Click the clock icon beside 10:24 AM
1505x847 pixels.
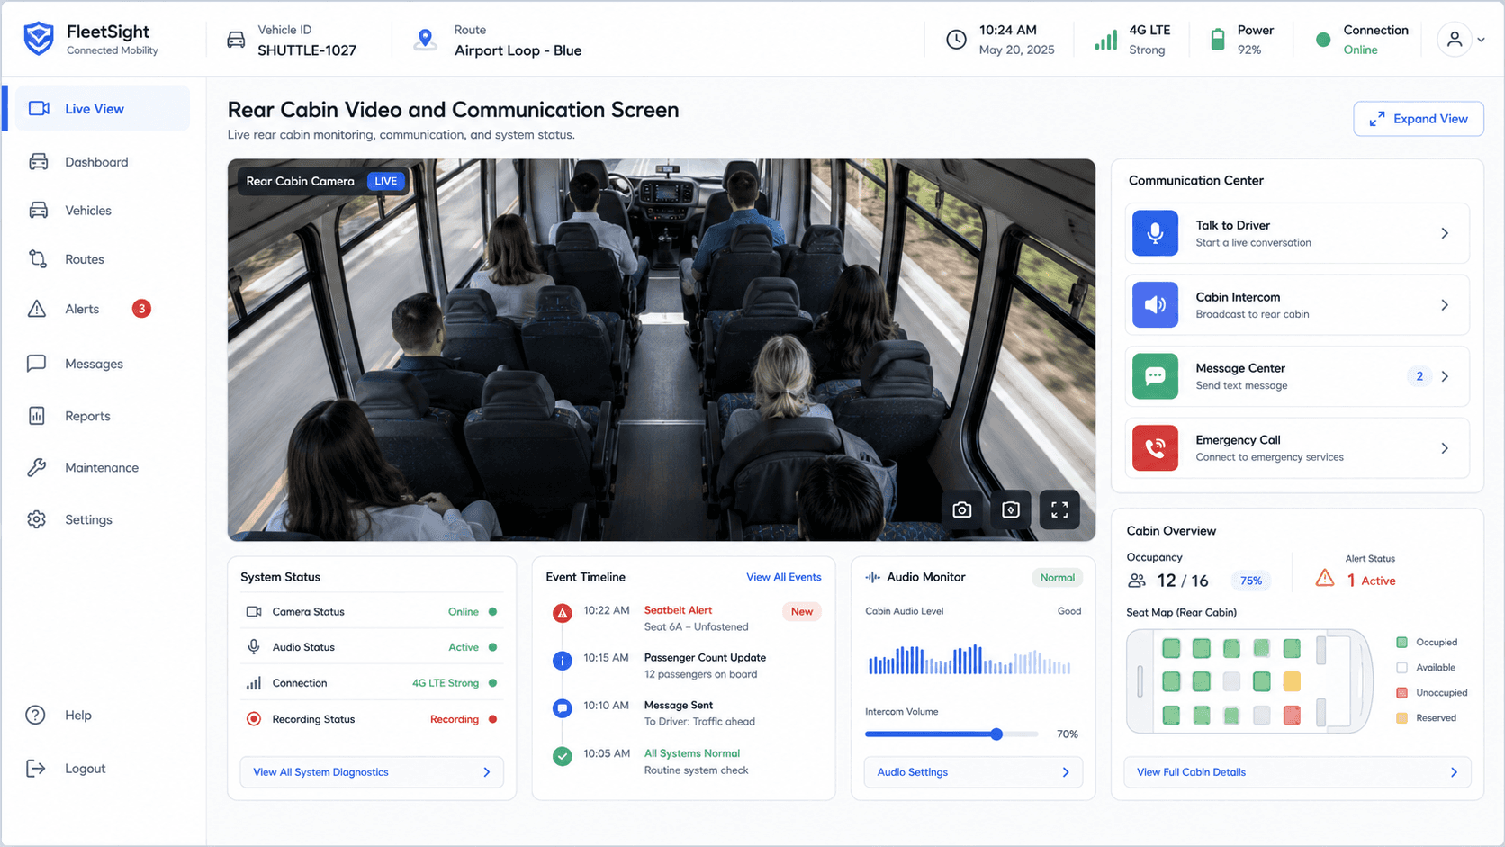tap(956, 40)
